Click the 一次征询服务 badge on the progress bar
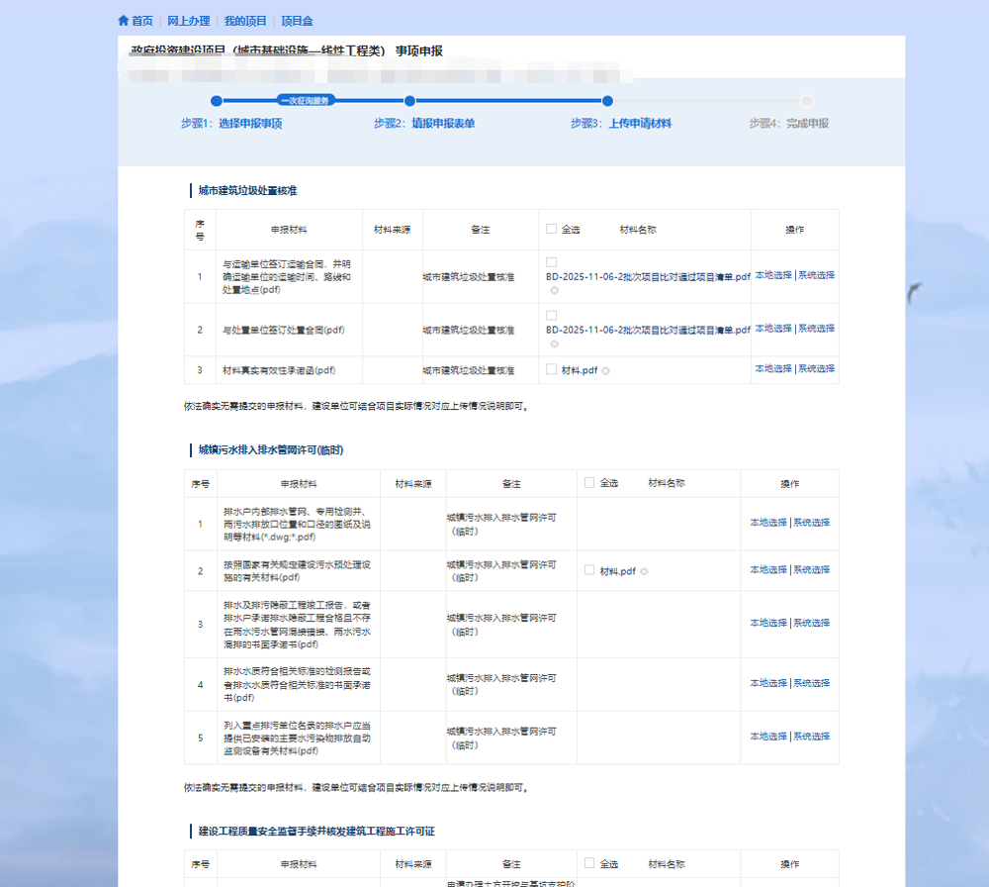The width and height of the screenshot is (989, 887). click(x=305, y=100)
